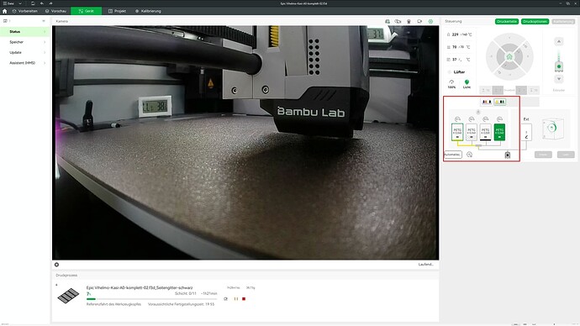The width and height of the screenshot is (580, 326).
Task: Expand the chevron next to Assistent (HMS)
Action: click(x=45, y=63)
